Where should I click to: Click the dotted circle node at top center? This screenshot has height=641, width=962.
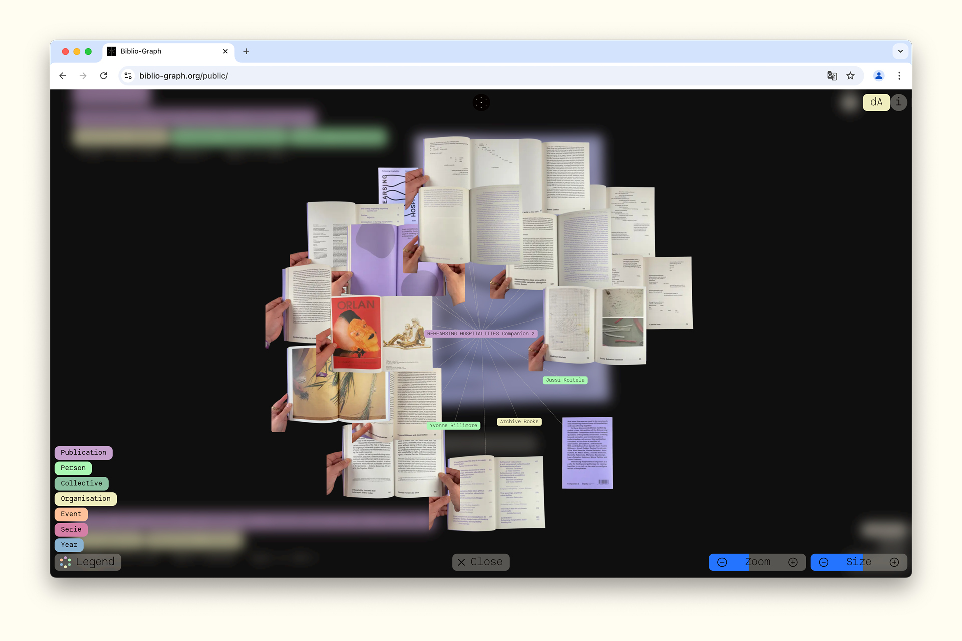481,102
